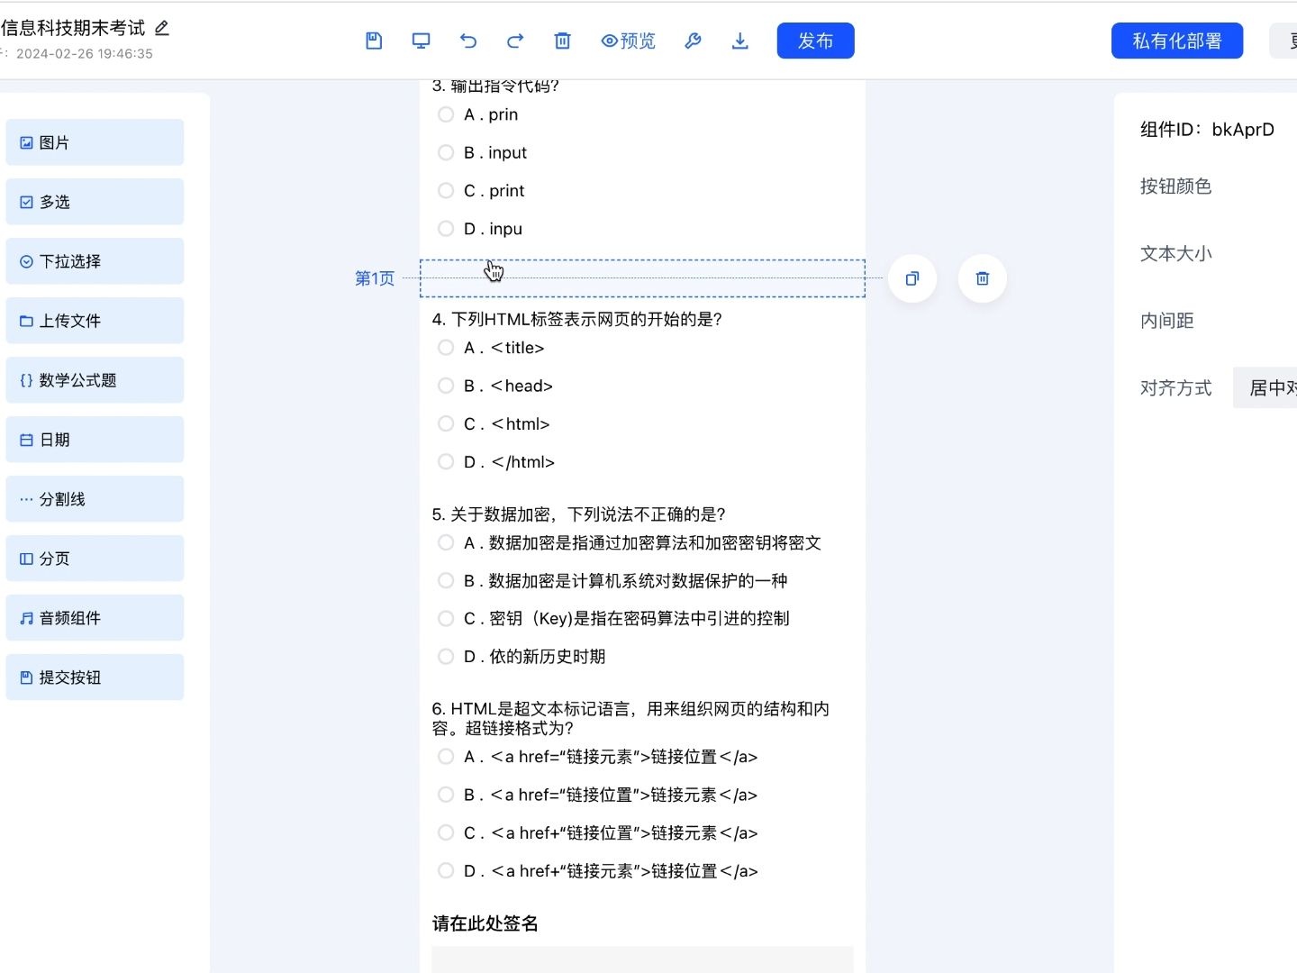The height and width of the screenshot is (973, 1297).
Task: Select option B <a href="链接位置">链接元素
Action: coord(446,795)
